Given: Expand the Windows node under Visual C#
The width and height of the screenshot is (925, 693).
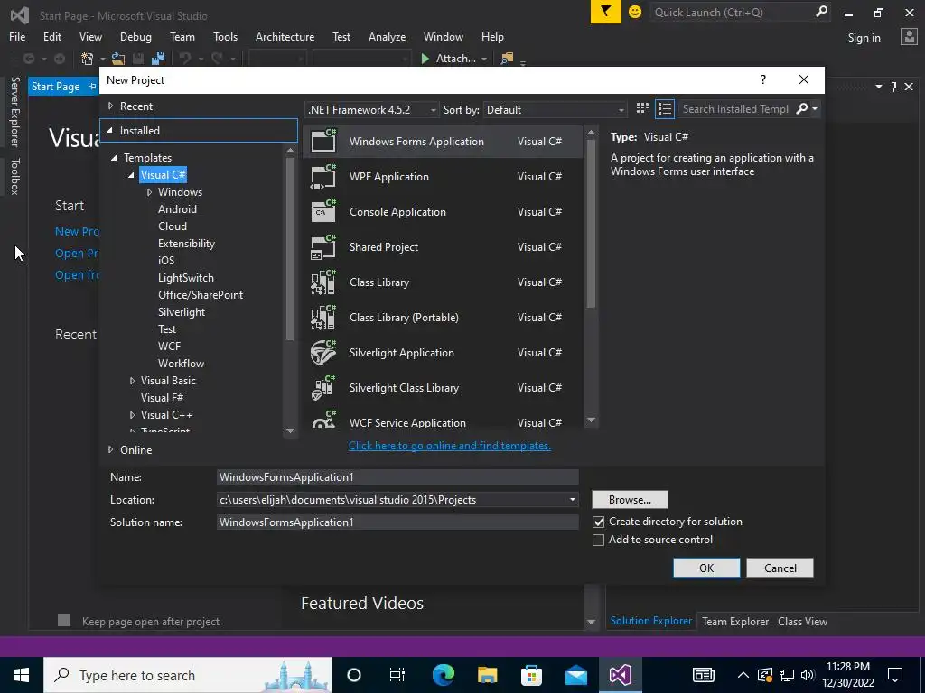Looking at the screenshot, I should [x=149, y=192].
